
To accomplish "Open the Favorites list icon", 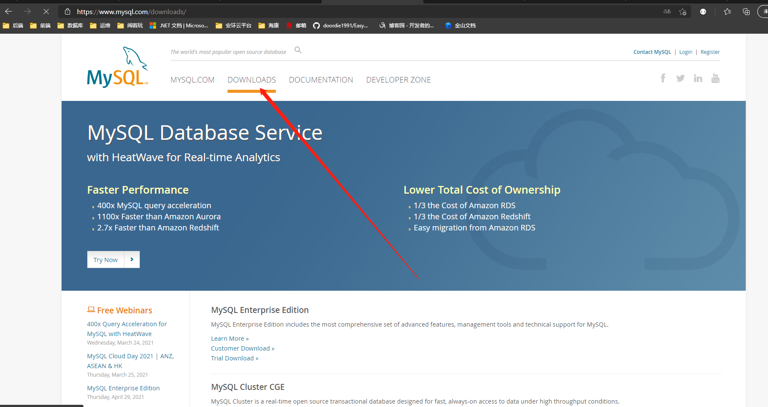I will pos(727,12).
